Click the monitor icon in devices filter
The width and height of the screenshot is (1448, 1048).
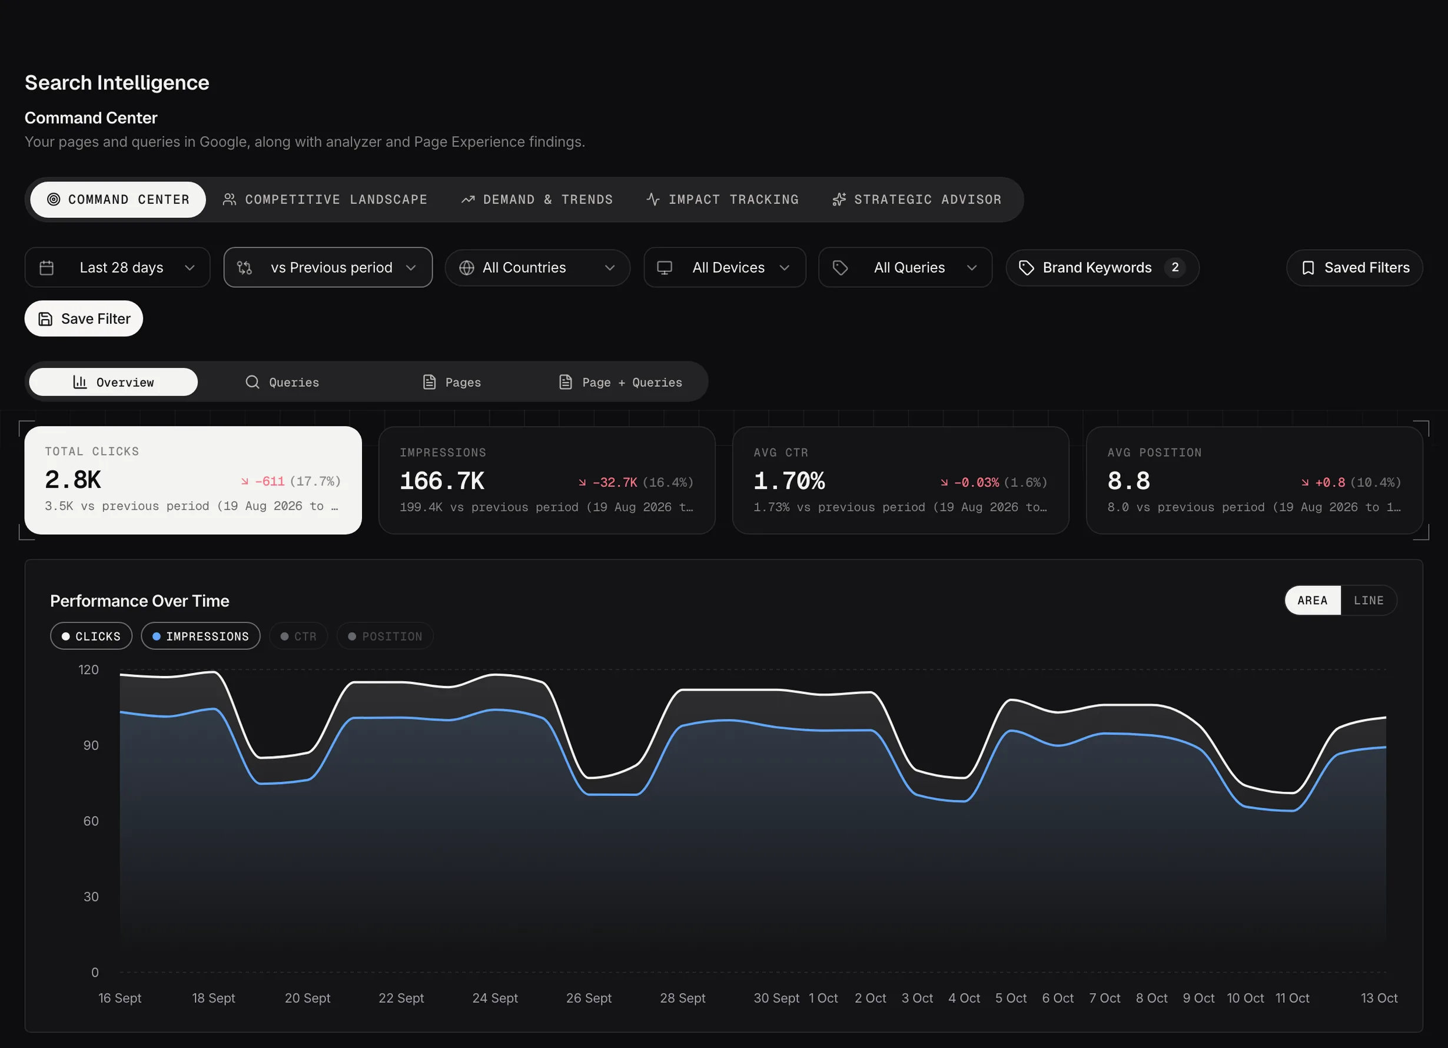tap(665, 267)
